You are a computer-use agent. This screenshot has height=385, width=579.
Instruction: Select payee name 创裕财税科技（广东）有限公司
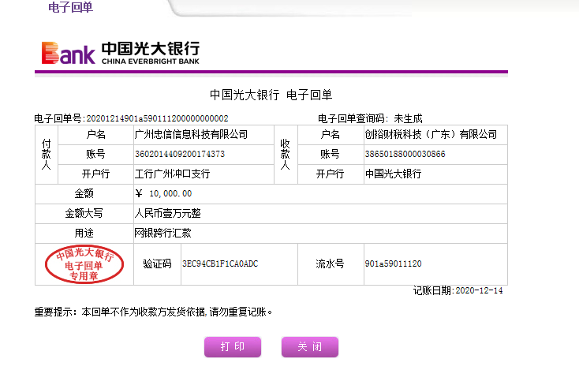[431, 134]
